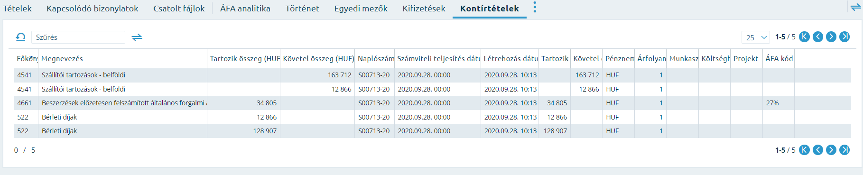Select the Beszerzések előzetesen felszámított row

coord(432,103)
